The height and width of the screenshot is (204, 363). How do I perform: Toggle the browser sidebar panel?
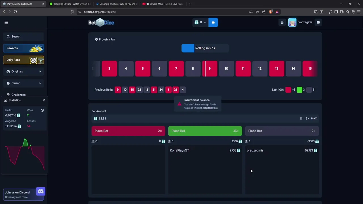[x=336, y=12]
